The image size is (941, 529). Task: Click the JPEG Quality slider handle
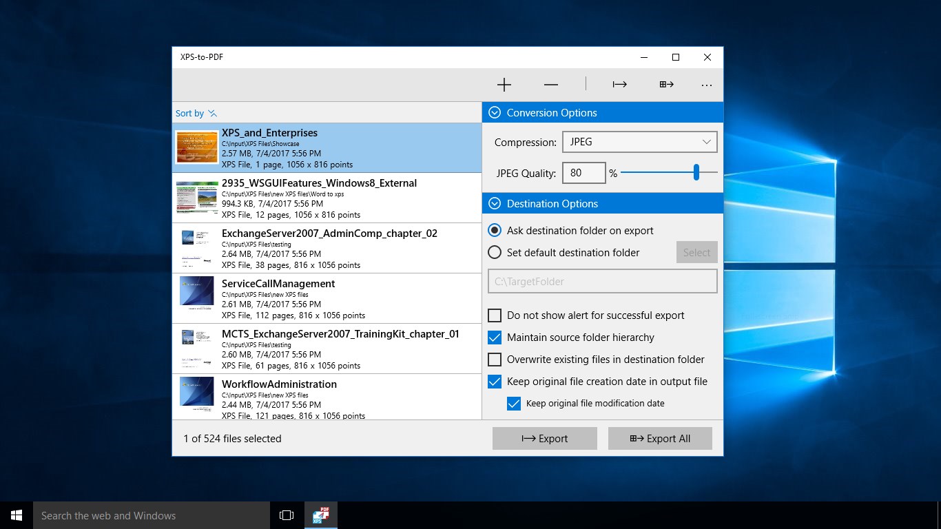696,172
